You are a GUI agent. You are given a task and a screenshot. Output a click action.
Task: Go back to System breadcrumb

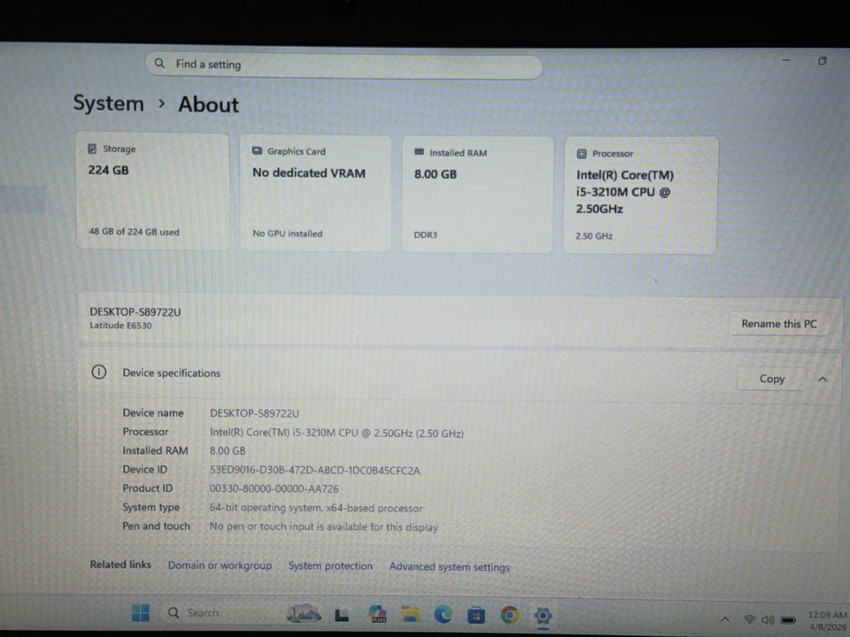tap(108, 103)
